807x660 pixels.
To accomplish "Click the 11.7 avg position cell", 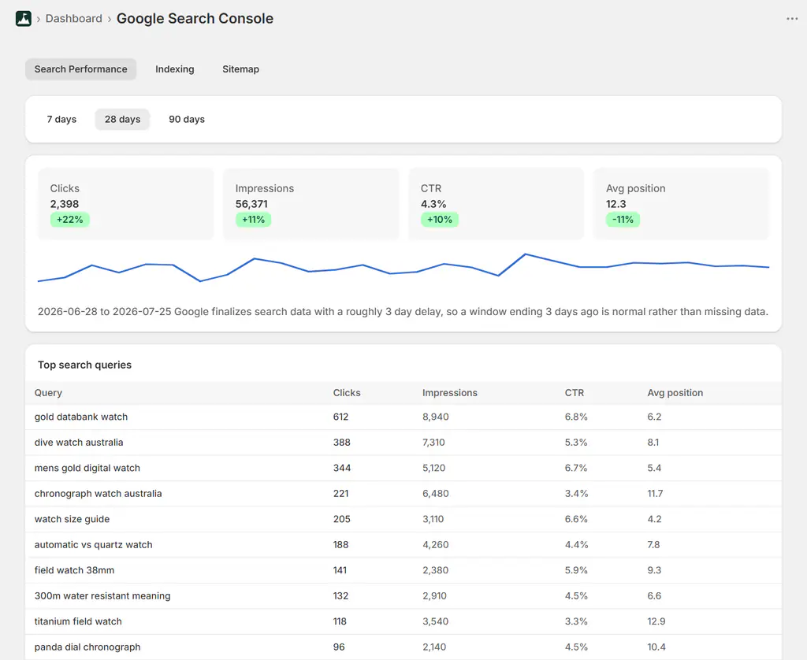I will (x=655, y=493).
